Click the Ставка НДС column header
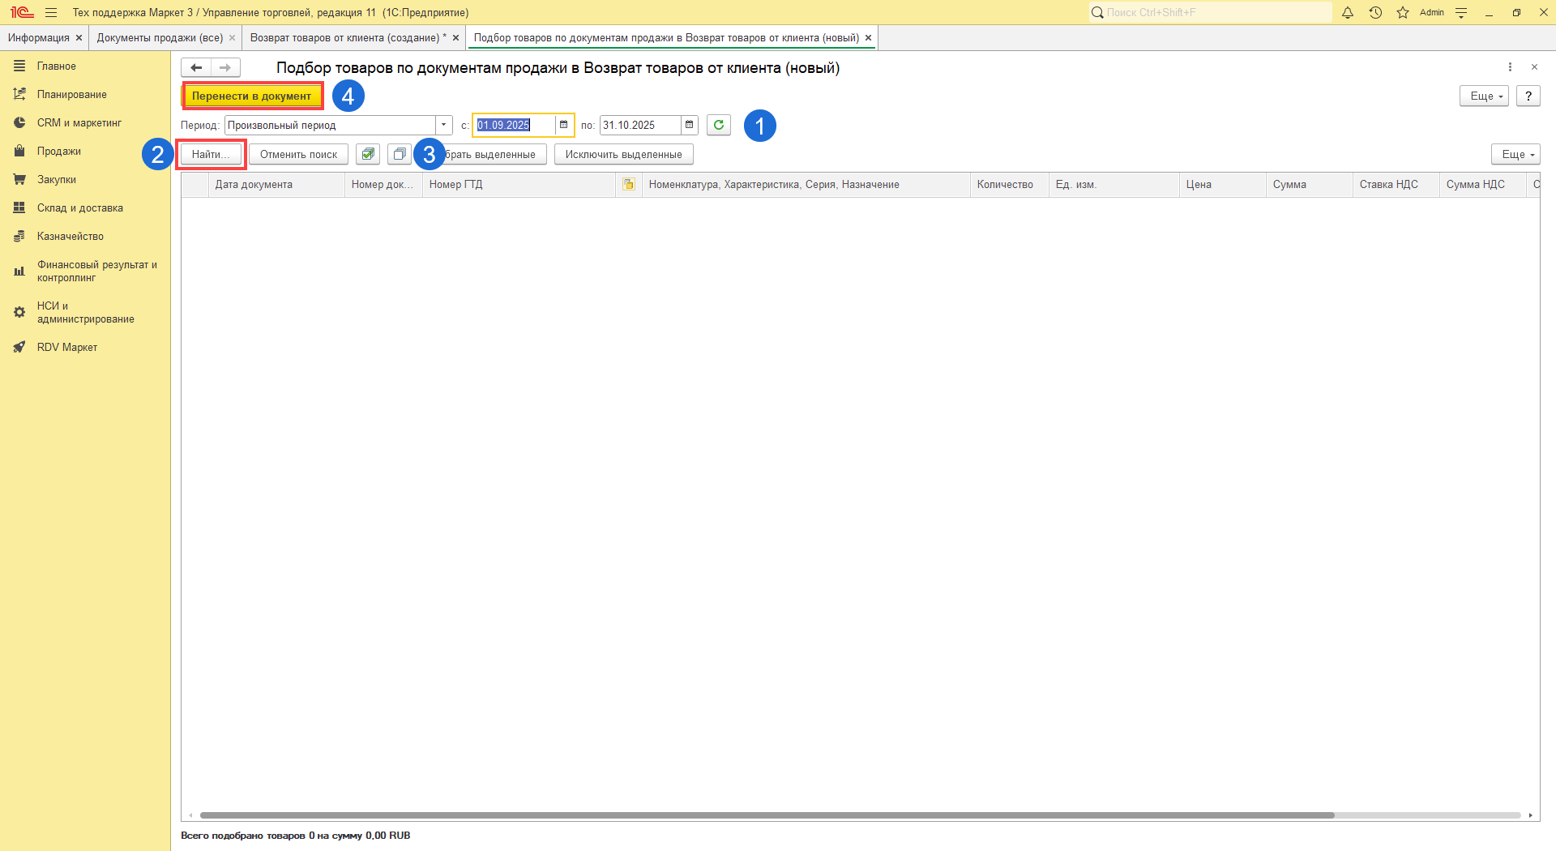Image resolution: width=1556 pixels, height=851 pixels. [1396, 185]
